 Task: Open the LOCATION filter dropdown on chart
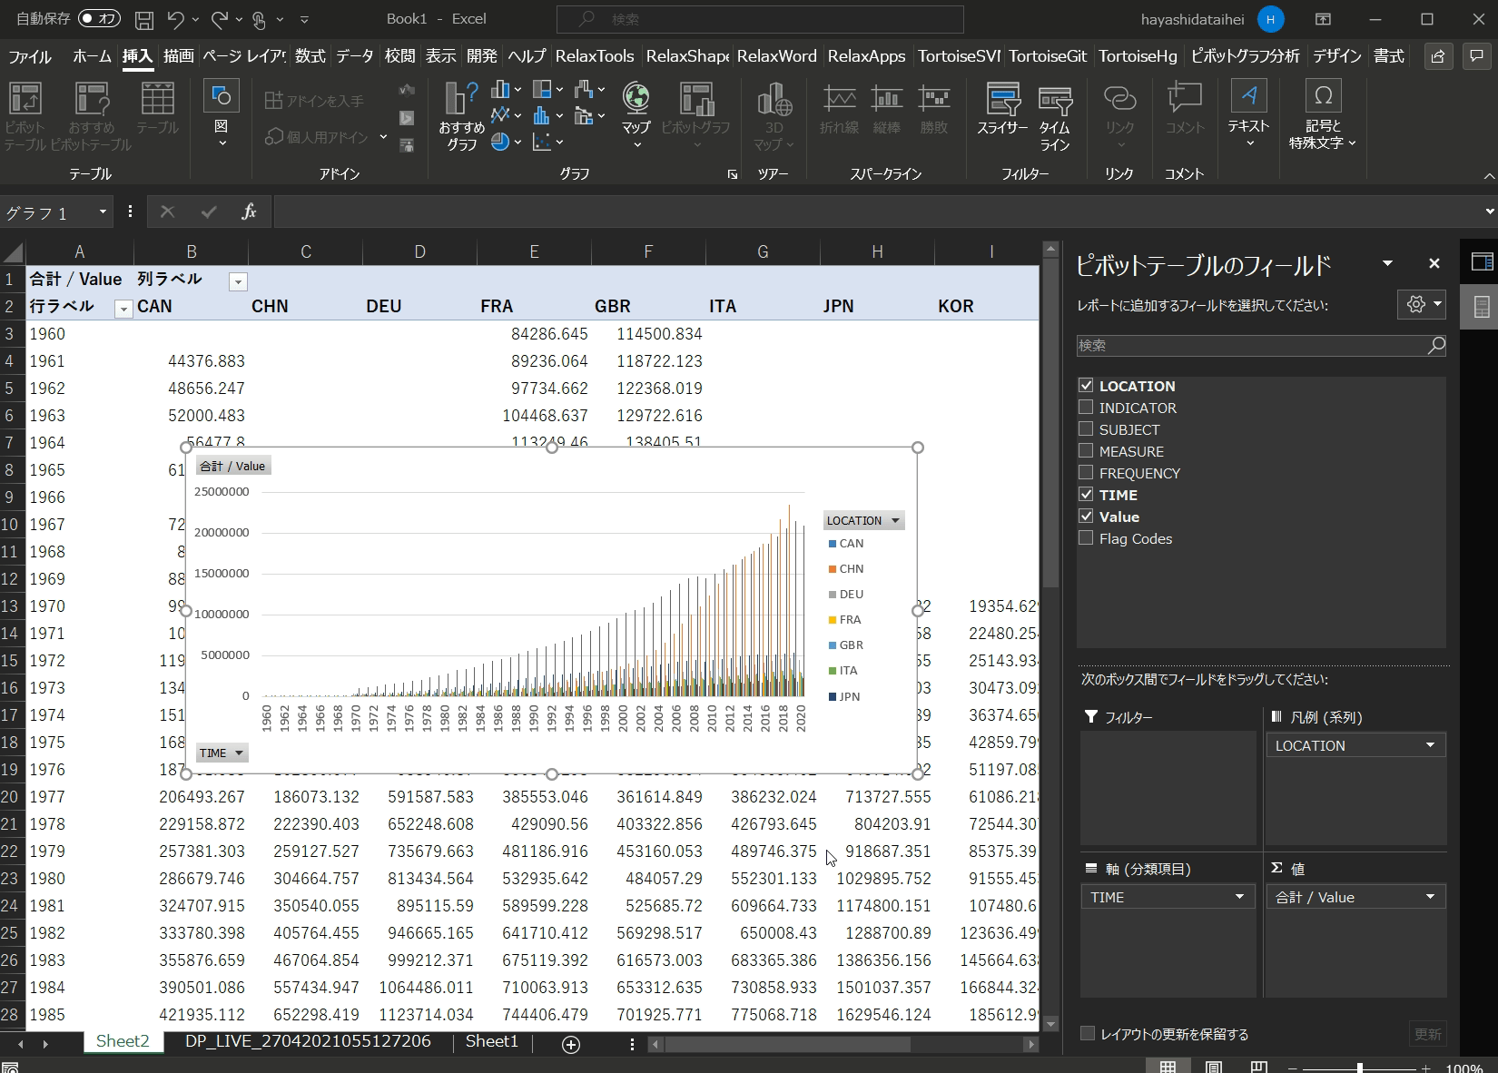[x=895, y=520]
